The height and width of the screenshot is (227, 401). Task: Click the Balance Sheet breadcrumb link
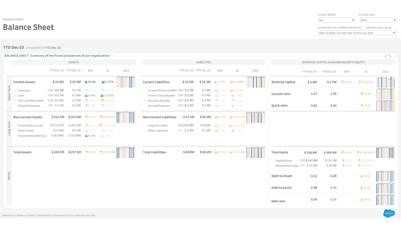coord(13,19)
